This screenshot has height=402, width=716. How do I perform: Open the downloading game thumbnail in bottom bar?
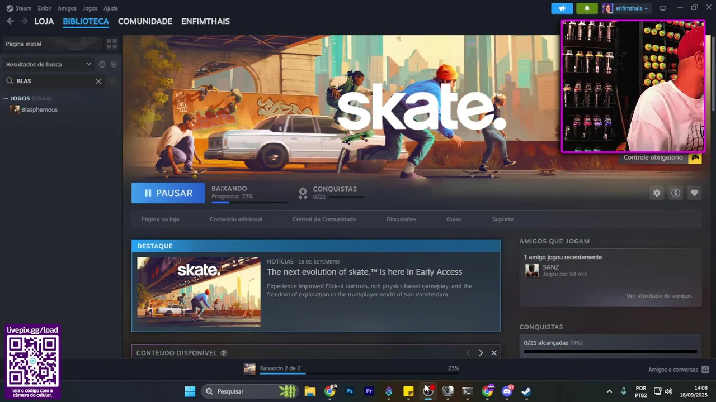pyautogui.click(x=249, y=368)
